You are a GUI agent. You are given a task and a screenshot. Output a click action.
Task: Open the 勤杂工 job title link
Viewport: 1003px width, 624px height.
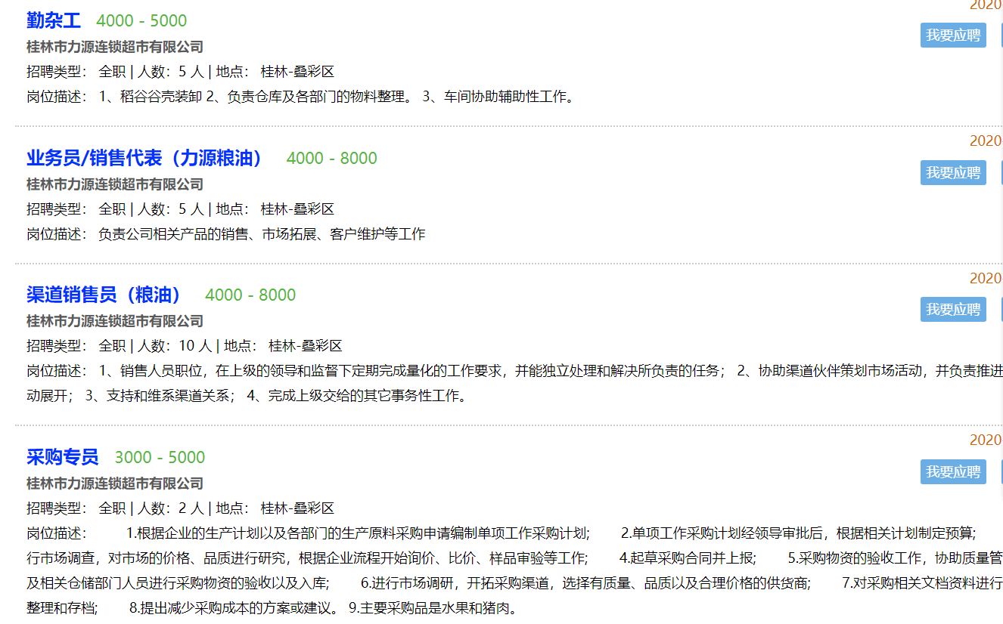tap(54, 21)
